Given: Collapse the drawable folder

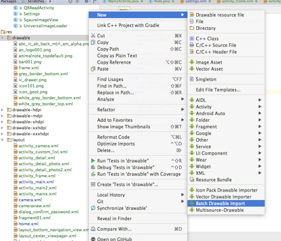Looking at the screenshot, I should [x=3, y=38].
